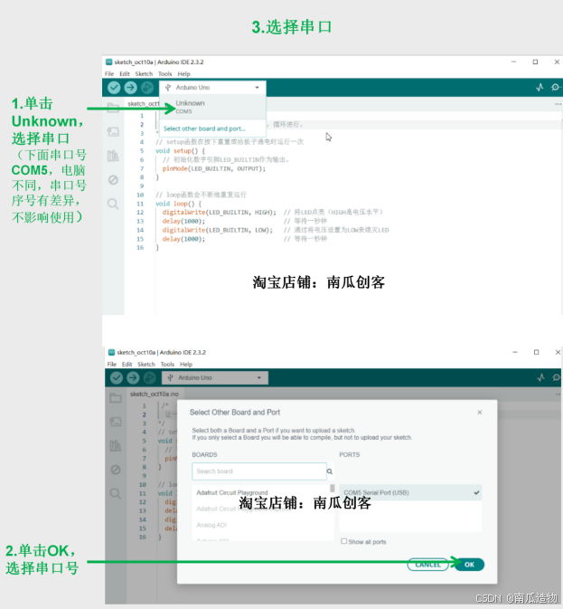Open Debug icon in upper window sidebar
563x609 pixels.
tap(113, 180)
